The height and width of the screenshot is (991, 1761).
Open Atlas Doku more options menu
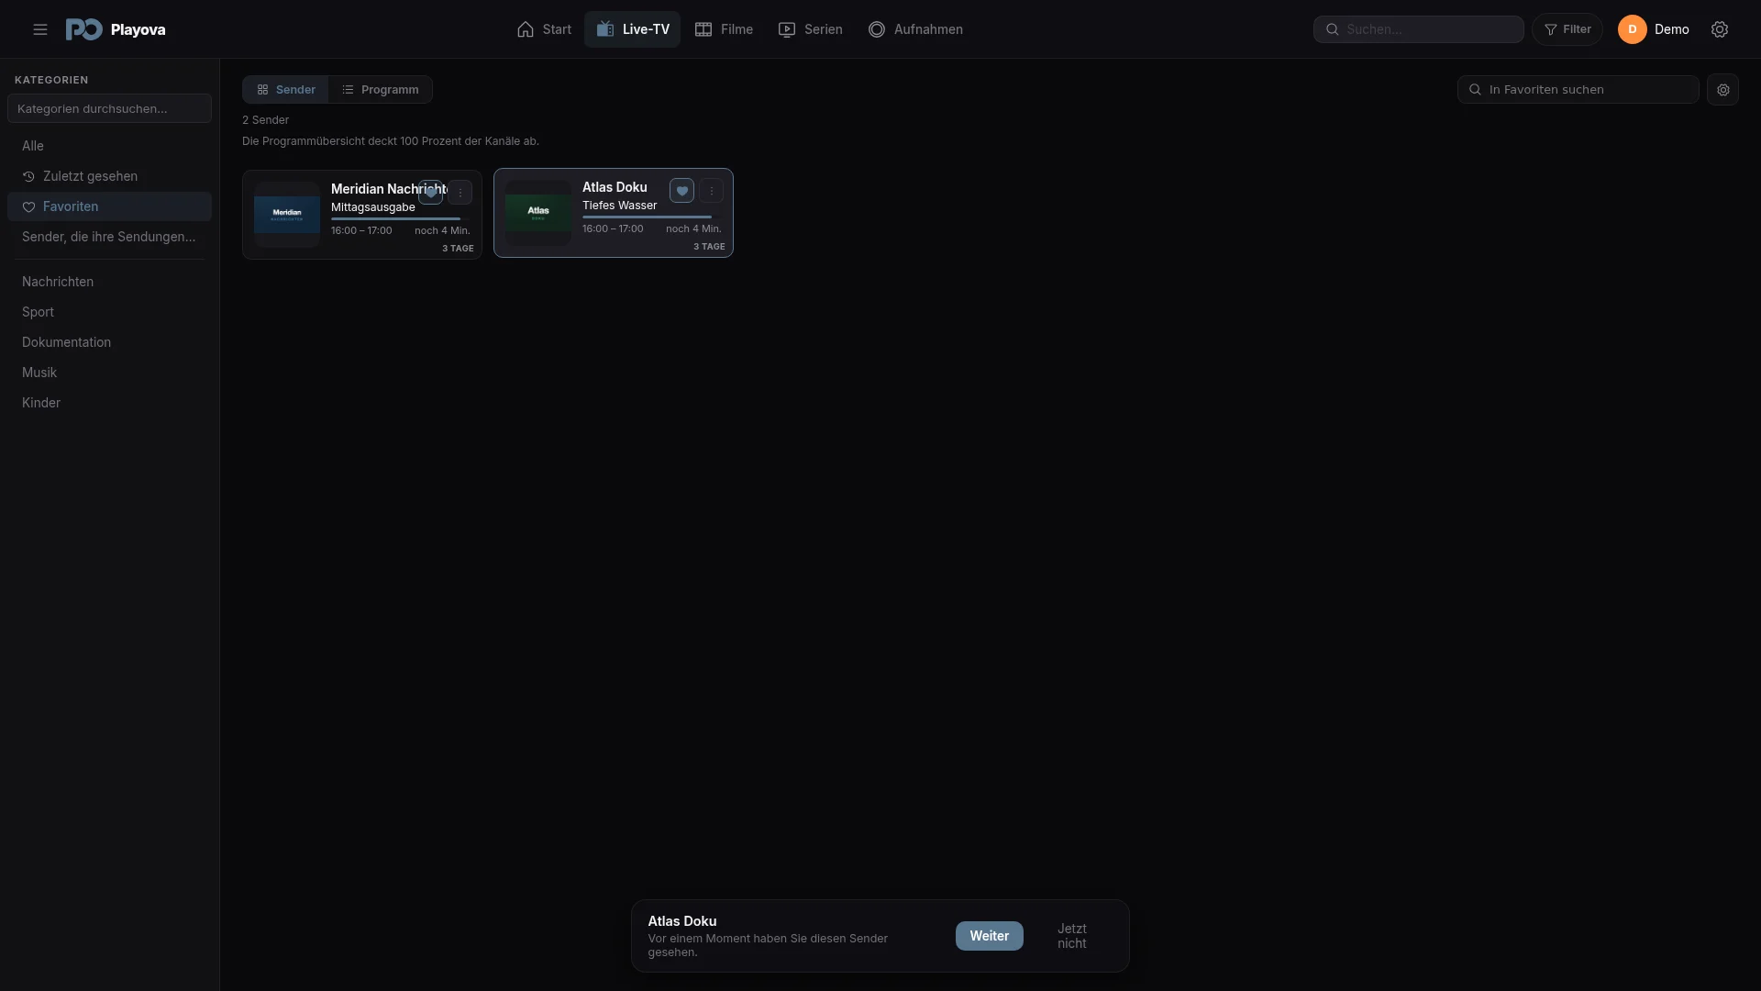point(712,191)
